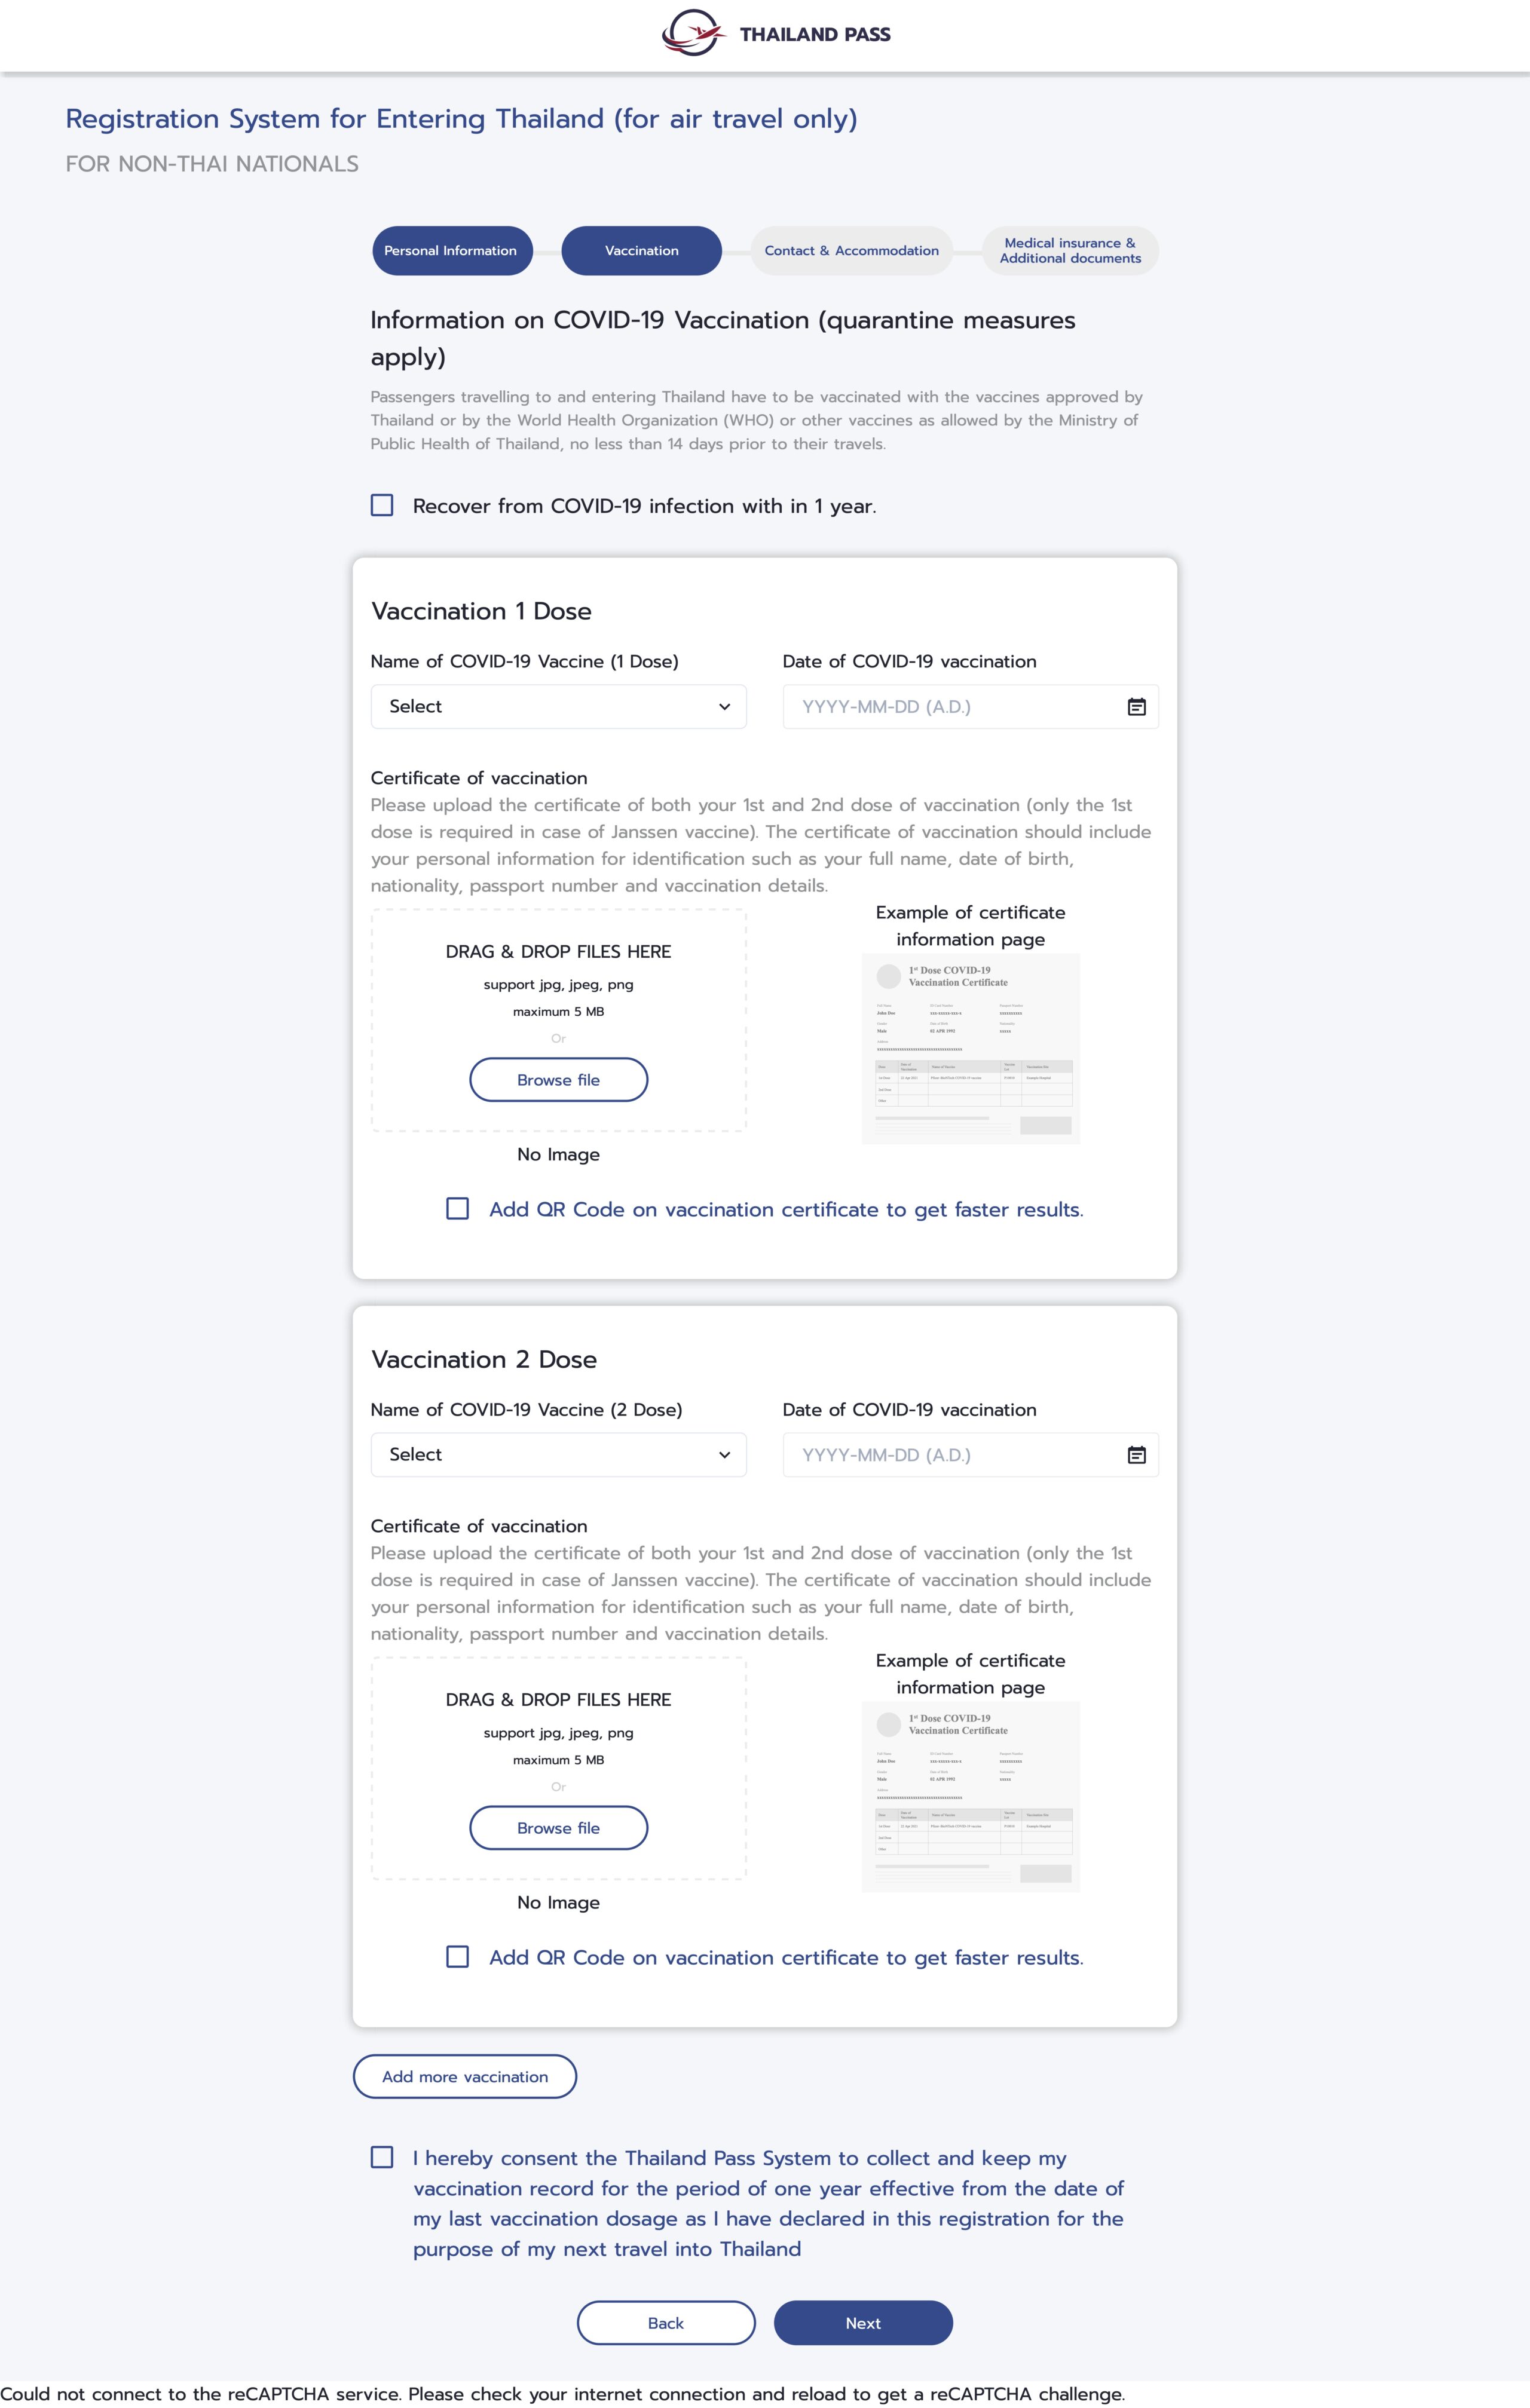The image size is (1530, 2408).
Task: Browse file for dose 1 certificate
Action: click(558, 1080)
